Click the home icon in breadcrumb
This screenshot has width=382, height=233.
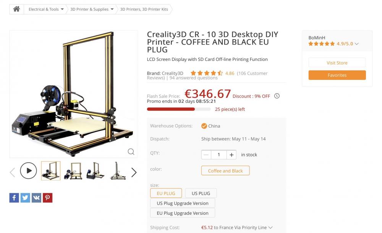[16, 9]
